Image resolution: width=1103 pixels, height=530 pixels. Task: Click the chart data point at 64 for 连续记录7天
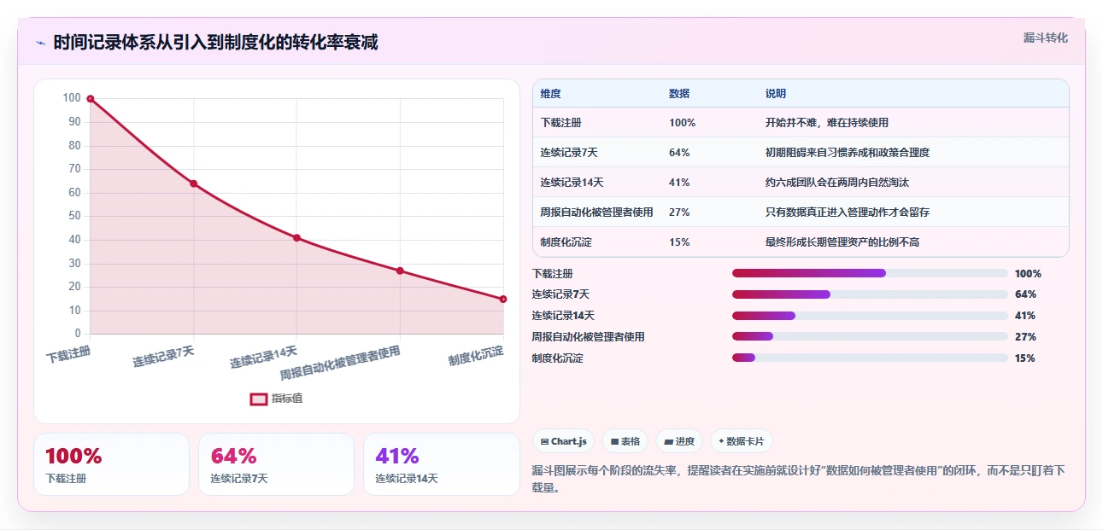click(x=194, y=183)
